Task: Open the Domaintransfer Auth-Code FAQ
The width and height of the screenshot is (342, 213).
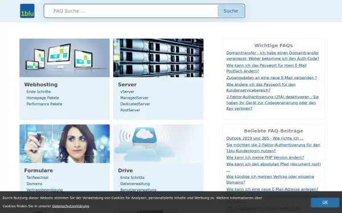Action: (272, 56)
